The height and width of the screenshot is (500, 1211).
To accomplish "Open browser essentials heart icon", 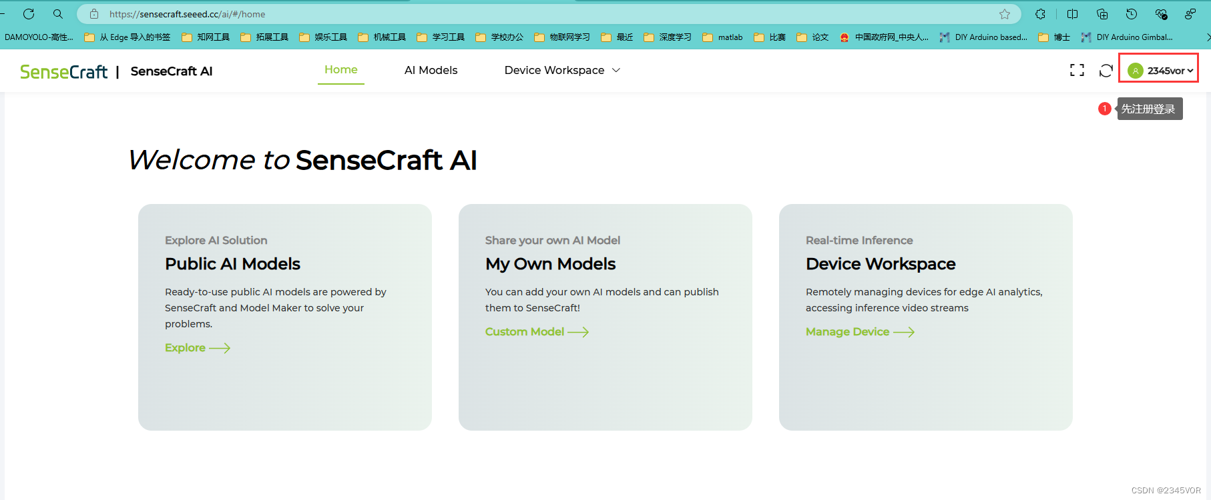I will [x=1161, y=14].
